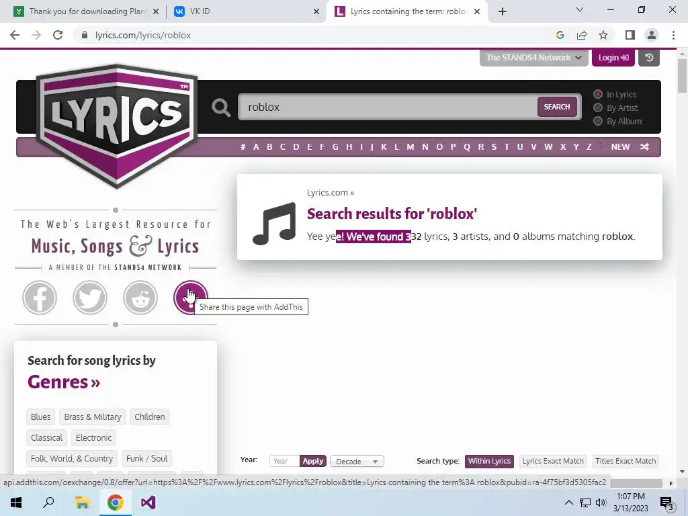The width and height of the screenshot is (688, 516).
Task: Select the In Lyrics radio option
Action: [597, 94]
